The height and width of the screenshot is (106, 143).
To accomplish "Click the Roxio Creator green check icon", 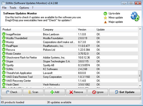I will (4, 54).
